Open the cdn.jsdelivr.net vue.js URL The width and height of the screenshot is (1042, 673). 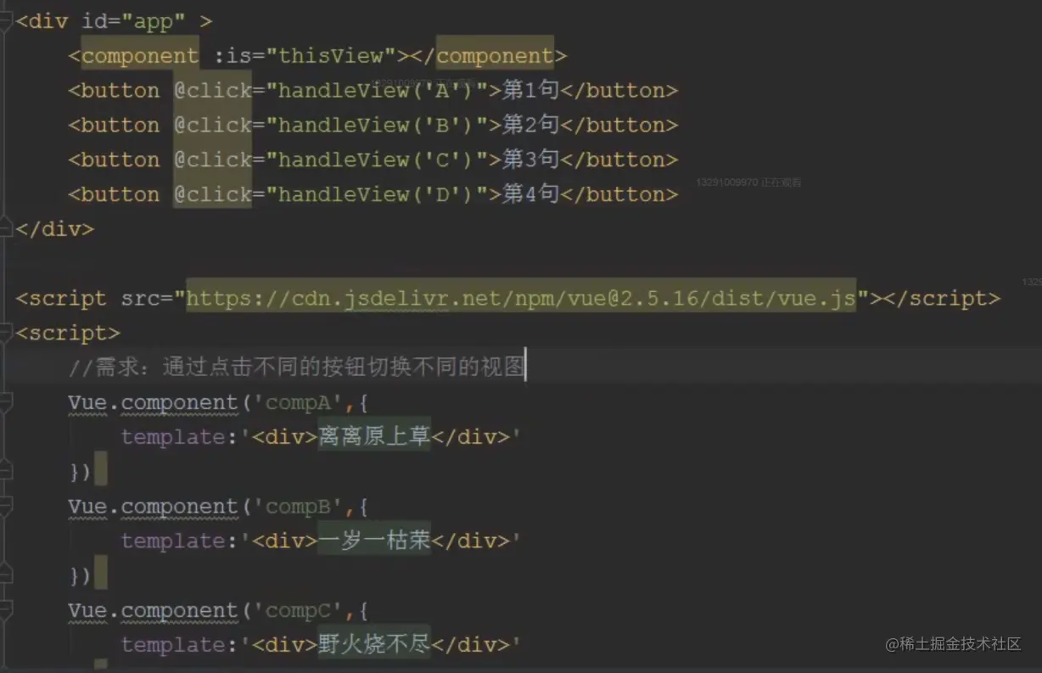(x=521, y=299)
